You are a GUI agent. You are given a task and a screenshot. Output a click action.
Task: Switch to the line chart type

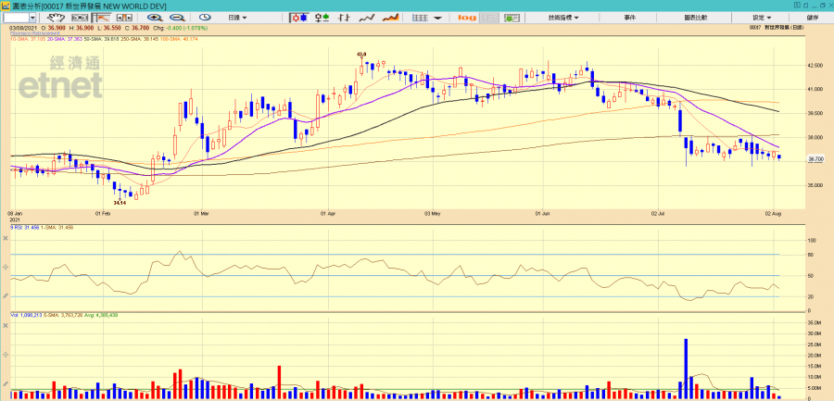click(x=366, y=18)
